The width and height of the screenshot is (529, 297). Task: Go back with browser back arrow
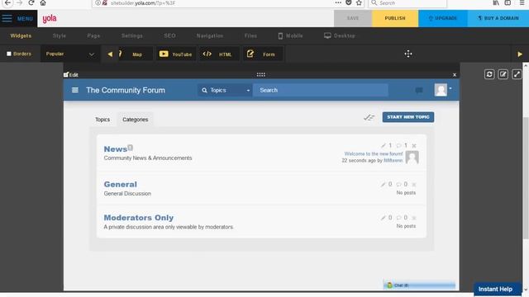[7, 3]
